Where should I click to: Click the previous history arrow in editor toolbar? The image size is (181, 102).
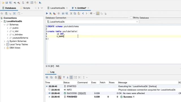[x=83, y=14]
